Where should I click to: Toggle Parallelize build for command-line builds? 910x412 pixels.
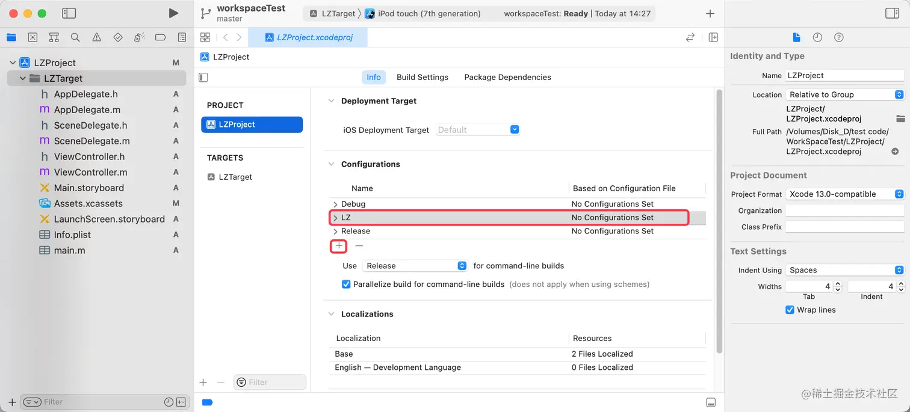click(x=346, y=284)
